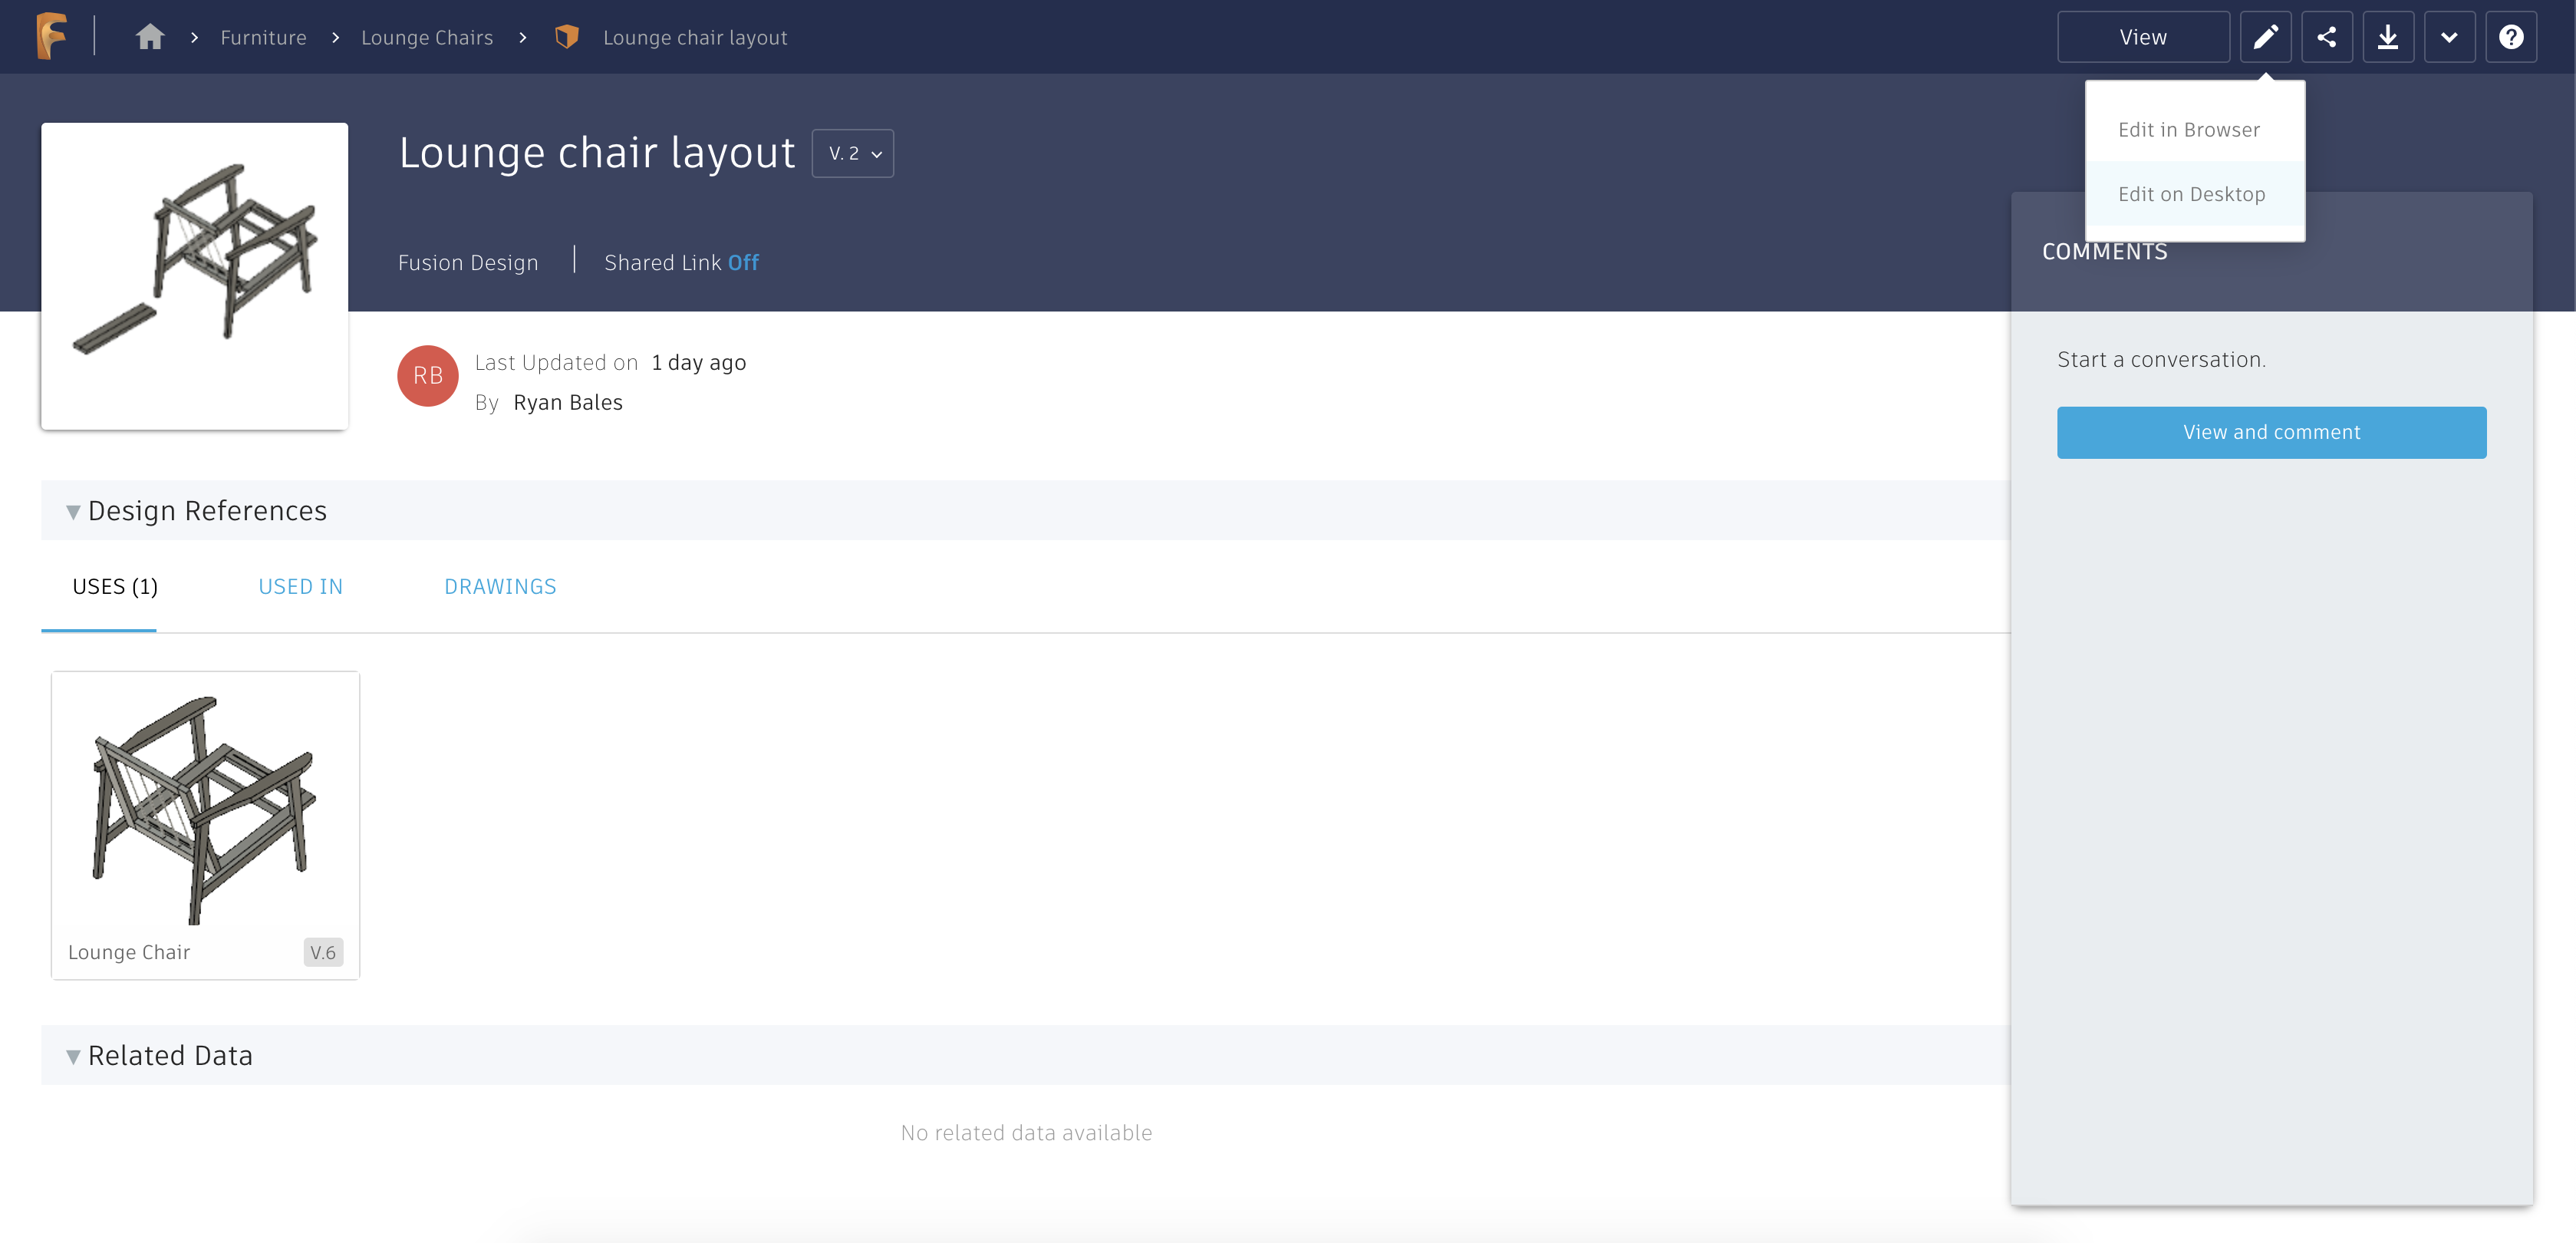
Task: Click the RB user avatar
Action: click(428, 376)
